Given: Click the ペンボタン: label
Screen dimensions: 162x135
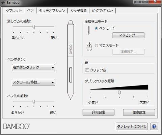Looking at the screenshot, I should [16, 59].
